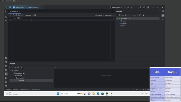Expand the admin database node

pos(119,21)
